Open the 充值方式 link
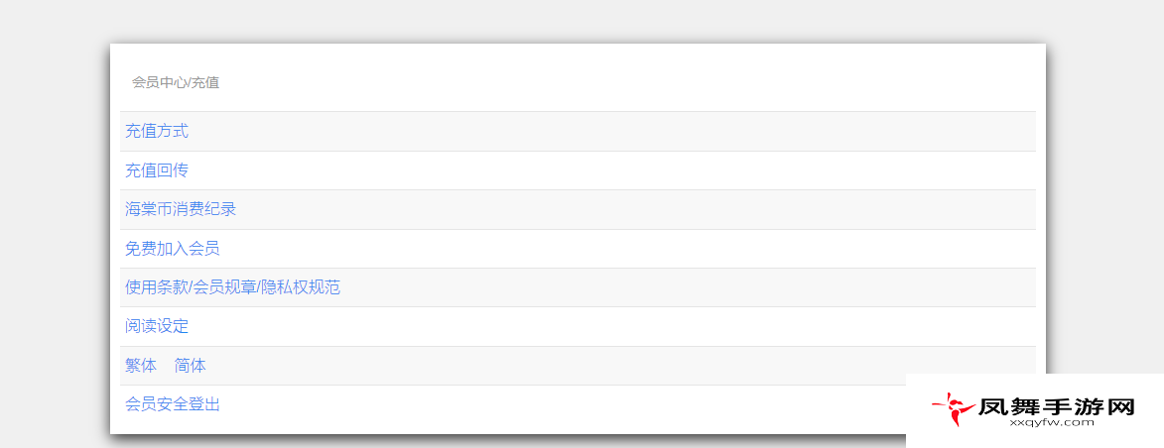1164x448 pixels. tap(157, 131)
